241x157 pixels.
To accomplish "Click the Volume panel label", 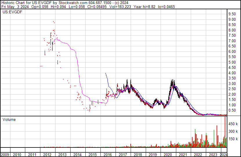I will pos(9,119).
